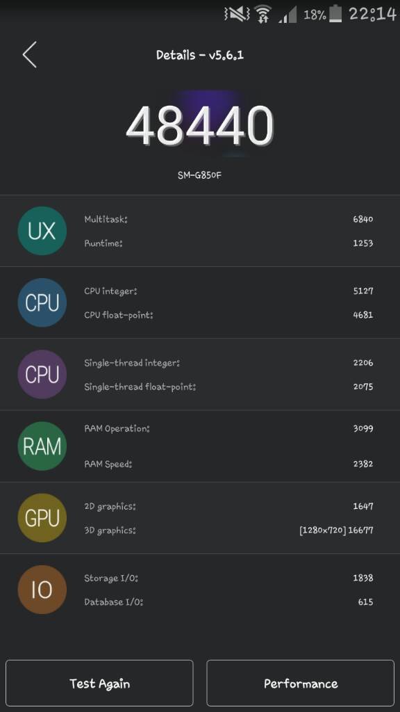Tap the CPU integer score row
400x712 pixels.
tap(228, 291)
